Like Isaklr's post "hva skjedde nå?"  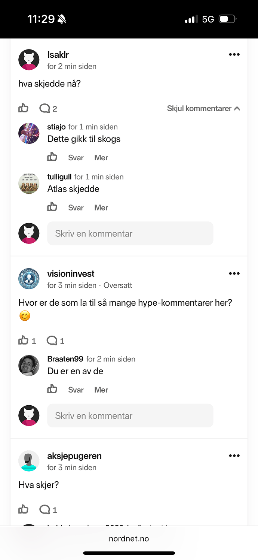(23, 109)
